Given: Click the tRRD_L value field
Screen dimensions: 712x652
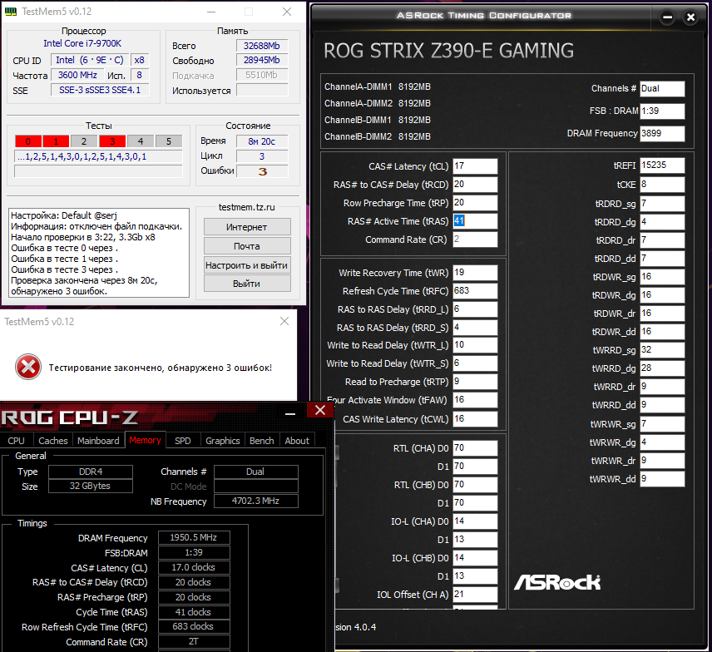Looking at the screenshot, I should click(475, 309).
